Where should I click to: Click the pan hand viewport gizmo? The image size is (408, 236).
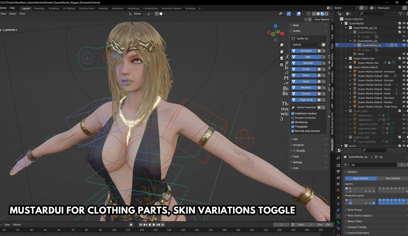(282, 51)
